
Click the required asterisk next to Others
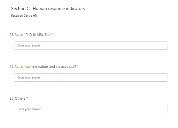click(x=27, y=98)
